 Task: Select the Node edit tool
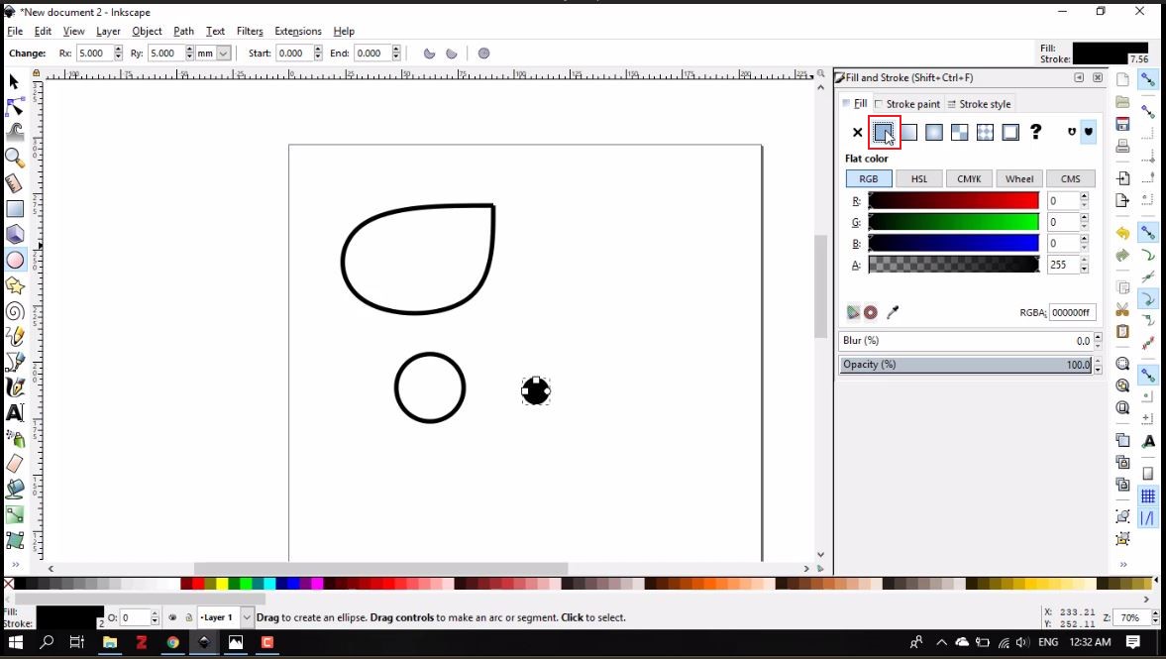[x=15, y=106]
